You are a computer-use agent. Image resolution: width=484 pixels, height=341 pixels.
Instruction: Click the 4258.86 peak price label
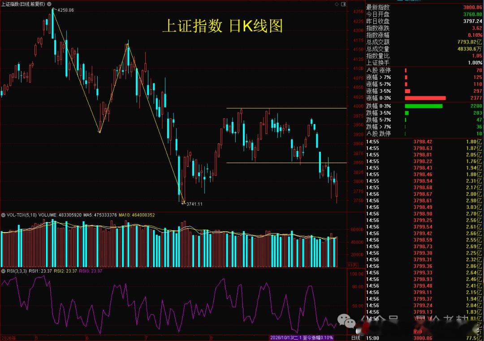(65, 10)
